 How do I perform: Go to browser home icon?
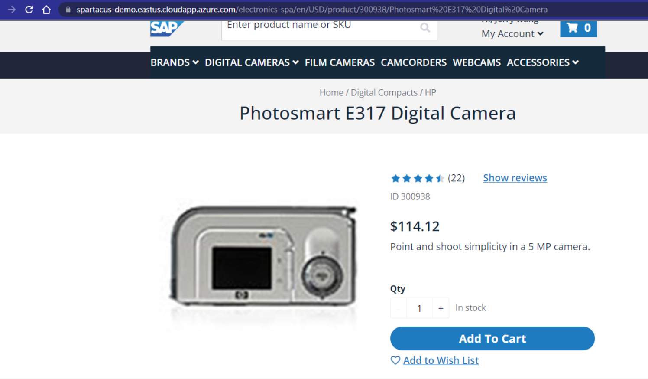click(46, 10)
